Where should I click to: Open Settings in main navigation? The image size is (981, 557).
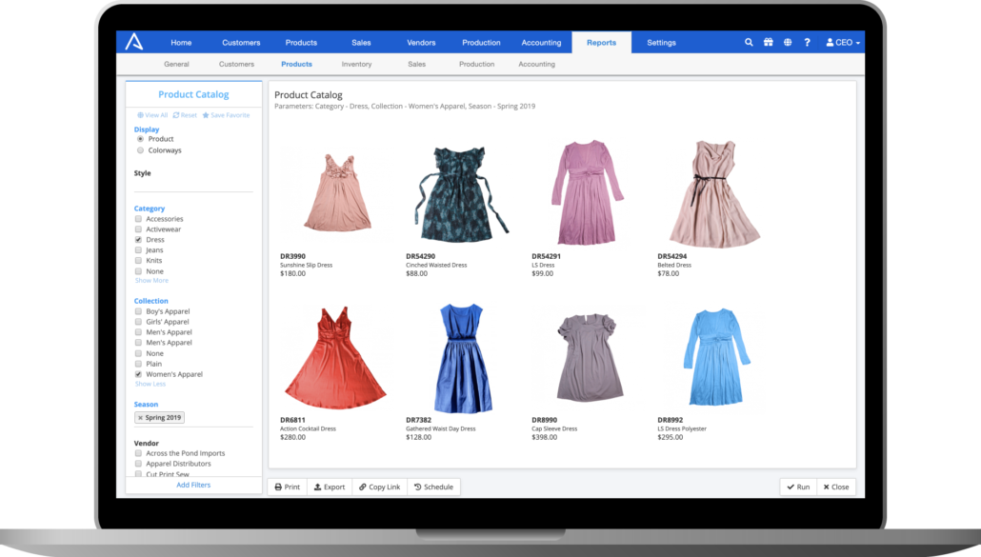pyautogui.click(x=661, y=43)
